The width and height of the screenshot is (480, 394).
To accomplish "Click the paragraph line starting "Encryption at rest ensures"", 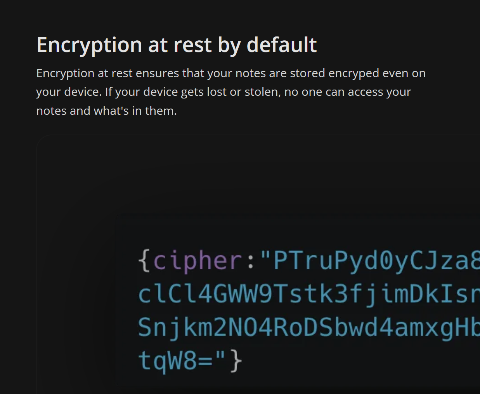I will (x=230, y=73).
